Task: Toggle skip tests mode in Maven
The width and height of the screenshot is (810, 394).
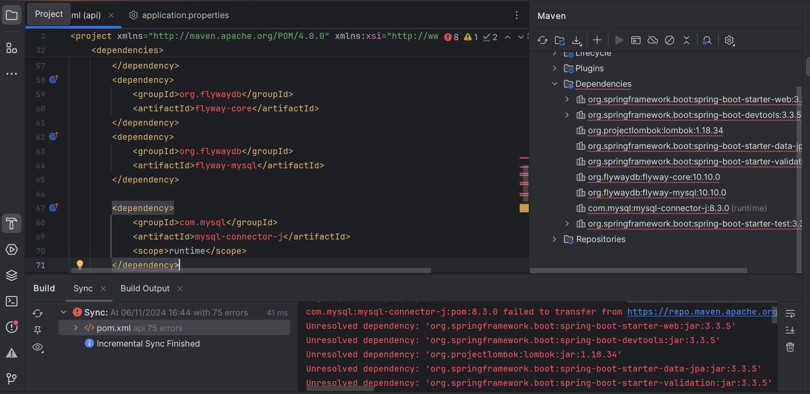Action: tap(670, 40)
